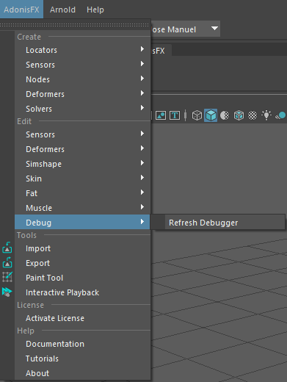287x382 pixels.
Task: Open the Nodes submenu
Action: [82, 79]
